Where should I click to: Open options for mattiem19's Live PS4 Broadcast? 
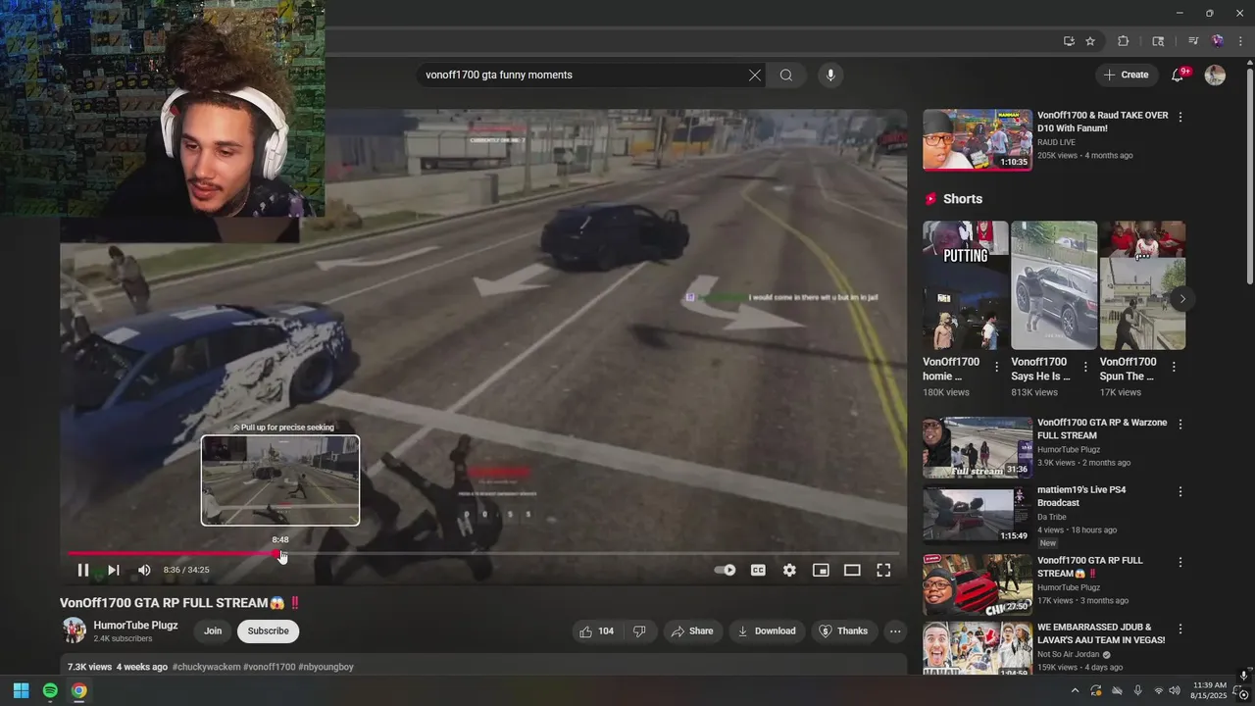point(1180,491)
